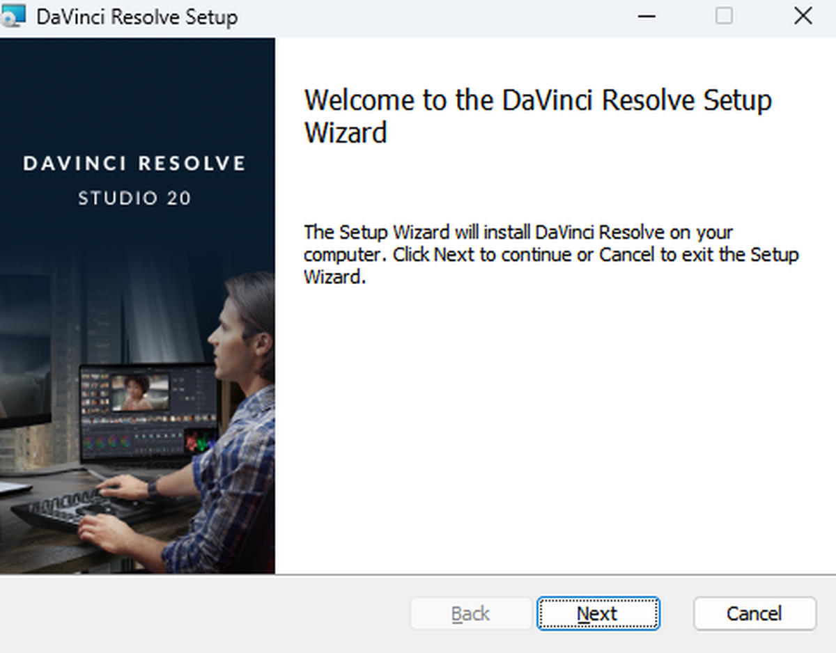Click the STUDIO 20 label in the banner
Image resolution: width=836 pixels, height=653 pixels.
[134, 198]
